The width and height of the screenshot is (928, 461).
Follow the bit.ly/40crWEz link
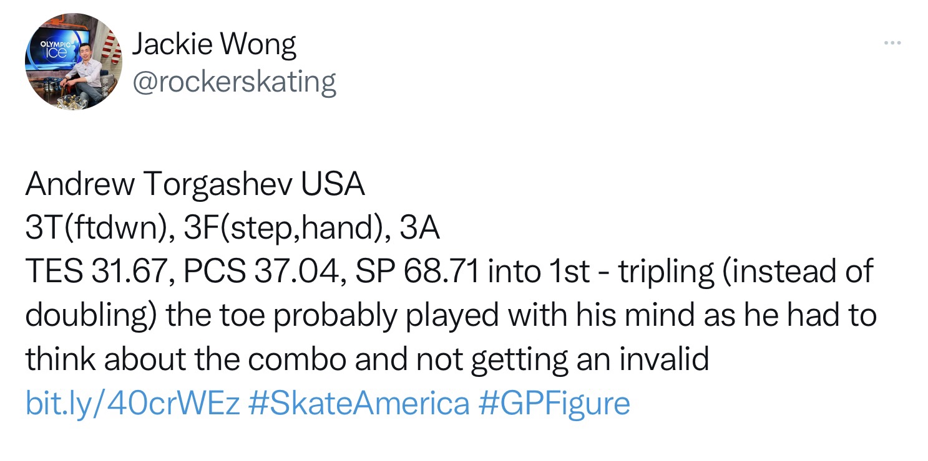(132, 403)
